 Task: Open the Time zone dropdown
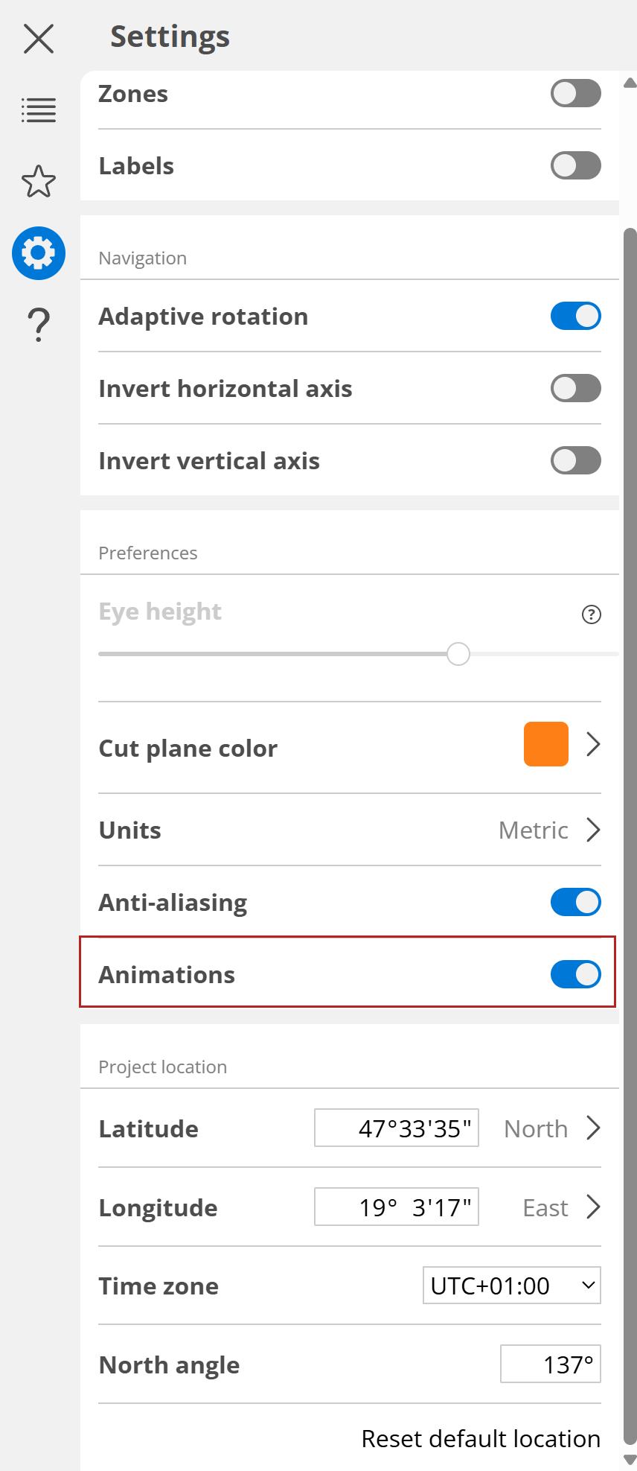pyautogui.click(x=512, y=1286)
